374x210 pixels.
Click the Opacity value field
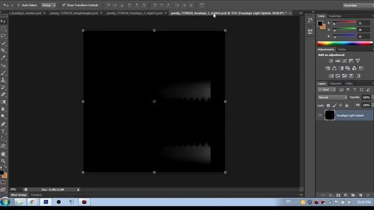(366, 97)
